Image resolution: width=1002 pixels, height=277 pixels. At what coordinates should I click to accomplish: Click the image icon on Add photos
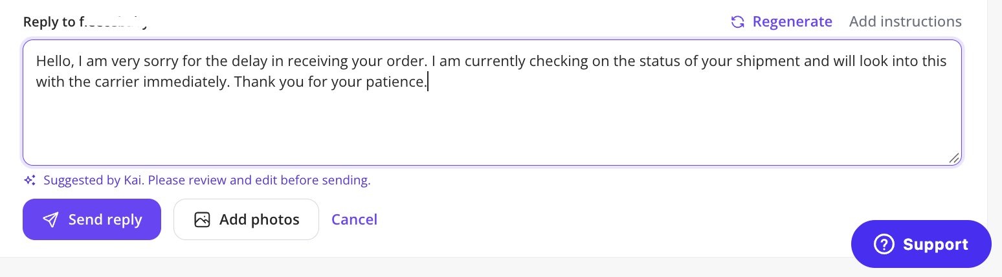click(x=203, y=220)
